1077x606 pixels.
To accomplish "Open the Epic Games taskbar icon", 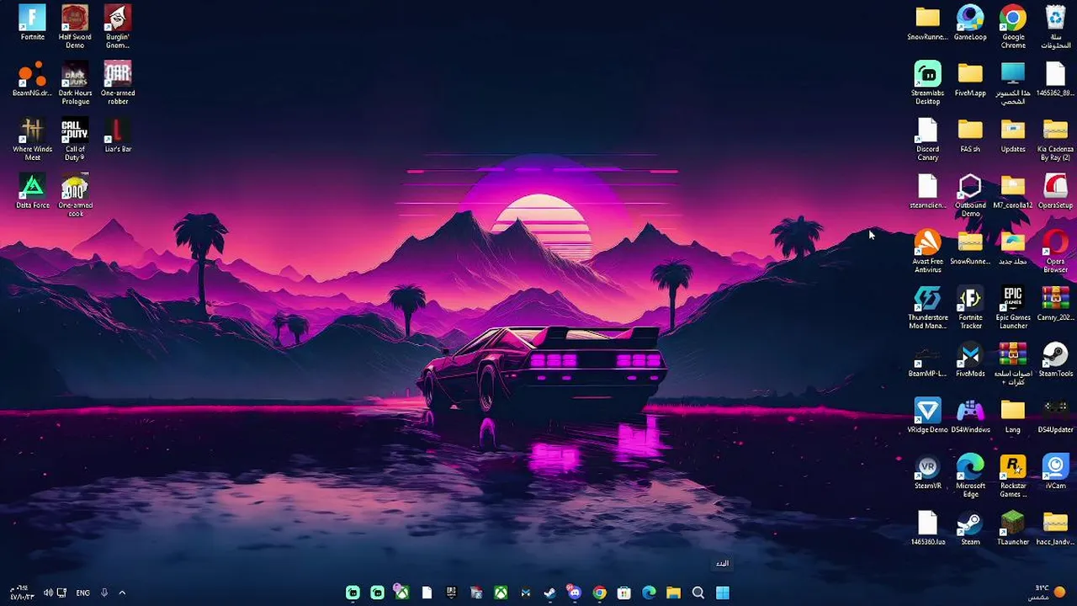I will [452, 593].
